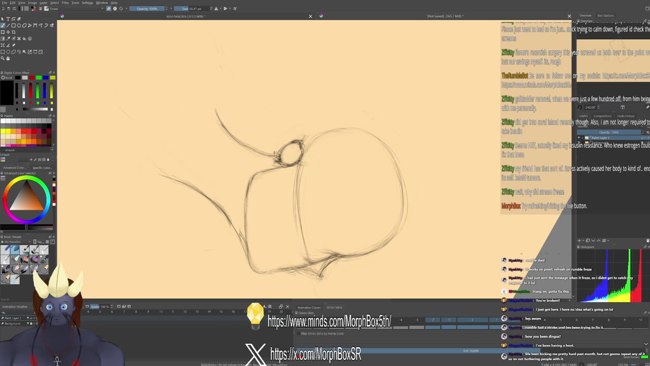Open the amazon palette dropdown
Screen dimensions: 650x366
tap(28, 150)
